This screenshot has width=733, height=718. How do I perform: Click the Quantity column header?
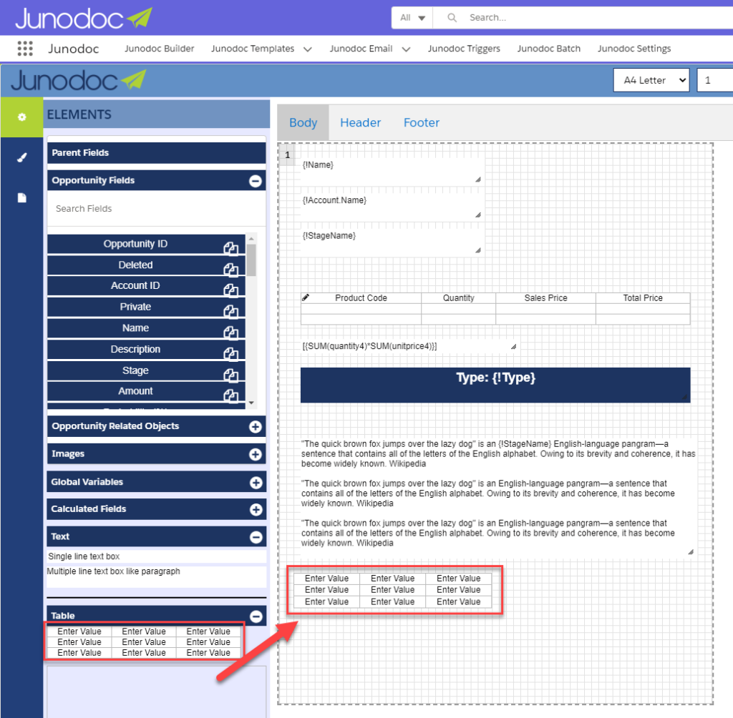pyautogui.click(x=459, y=298)
